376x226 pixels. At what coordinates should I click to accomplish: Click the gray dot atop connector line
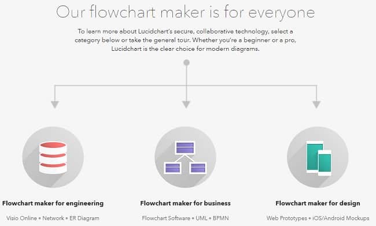[x=187, y=62]
